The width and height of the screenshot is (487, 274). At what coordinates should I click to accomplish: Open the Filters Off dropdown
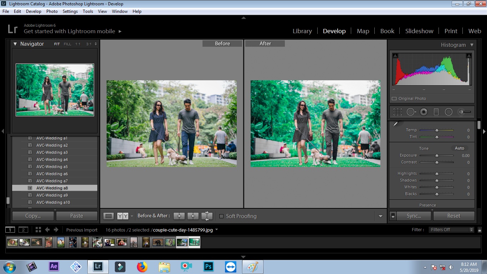(451, 230)
